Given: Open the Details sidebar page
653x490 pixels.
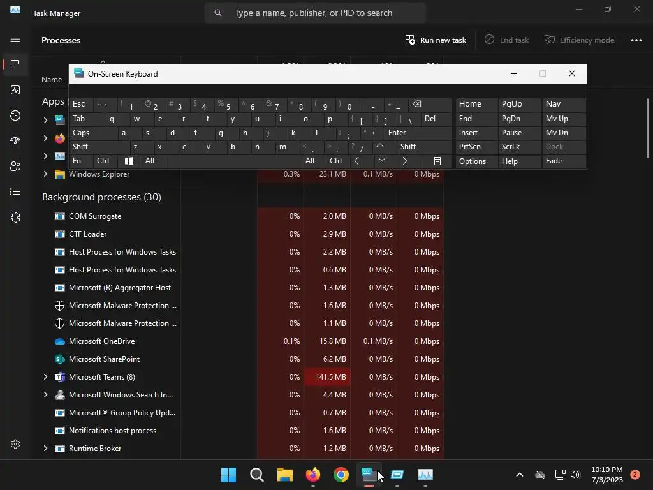Looking at the screenshot, I should tap(15, 191).
